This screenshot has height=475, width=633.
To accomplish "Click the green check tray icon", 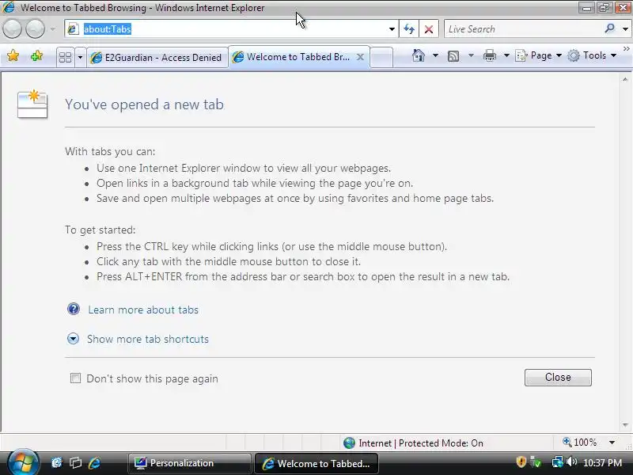I will pos(536,462).
